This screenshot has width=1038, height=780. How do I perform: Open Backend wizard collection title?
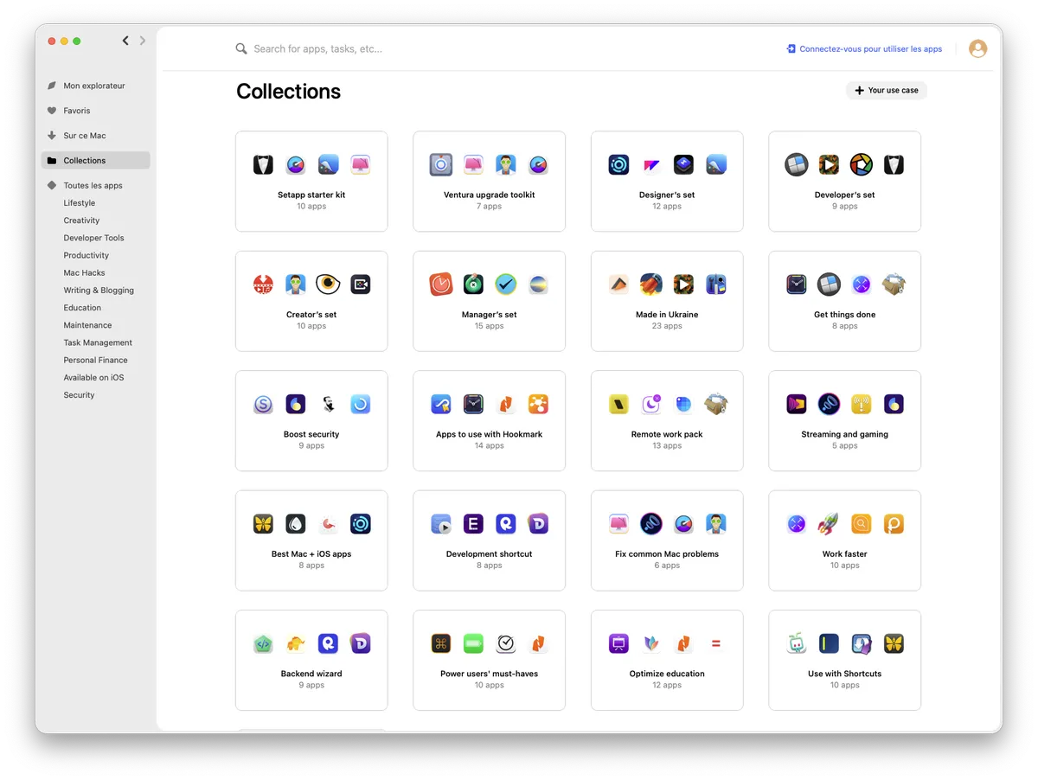pos(311,674)
